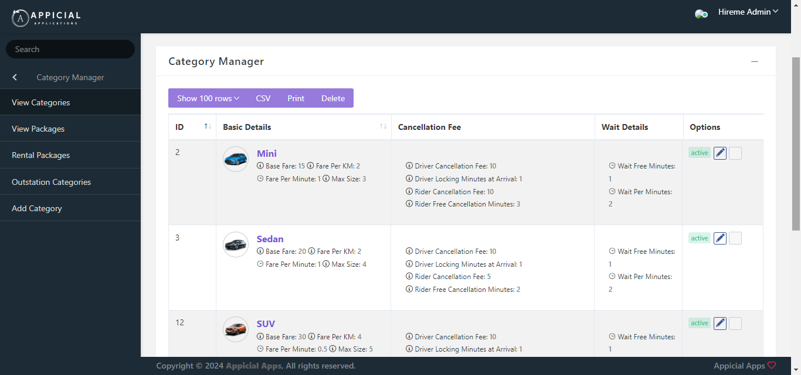Click the Mini Fare Per KM info icon

(311, 166)
